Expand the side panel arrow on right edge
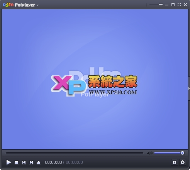Screen dimensions: 190x170 tap(189, 88)
